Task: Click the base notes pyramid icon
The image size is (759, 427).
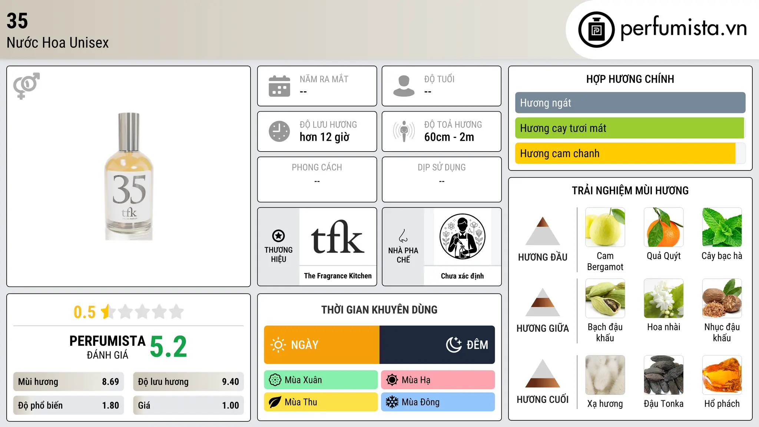Action: 543,373
